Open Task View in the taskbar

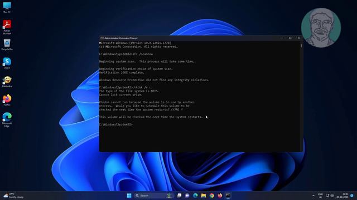179,196
